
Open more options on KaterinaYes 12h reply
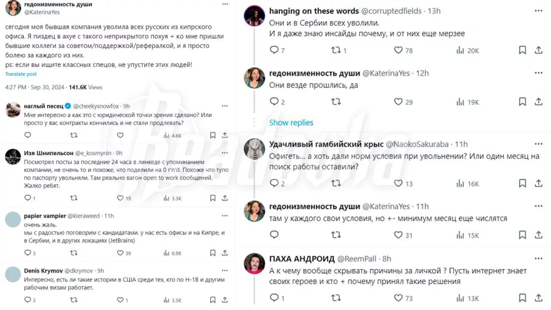click(538, 73)
